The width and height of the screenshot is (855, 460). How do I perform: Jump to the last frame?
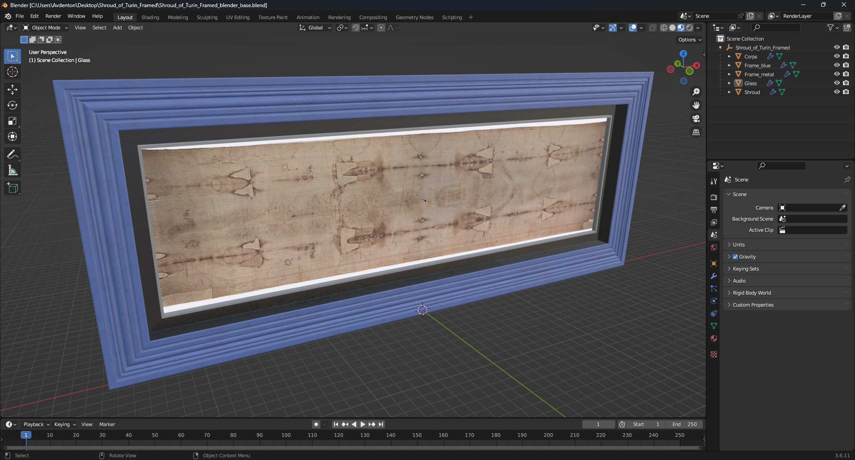coord(381,424)
